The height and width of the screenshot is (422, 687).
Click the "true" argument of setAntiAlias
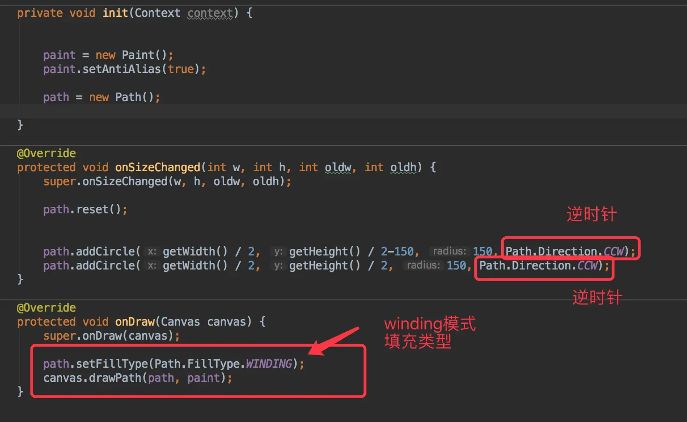point(181,69)
